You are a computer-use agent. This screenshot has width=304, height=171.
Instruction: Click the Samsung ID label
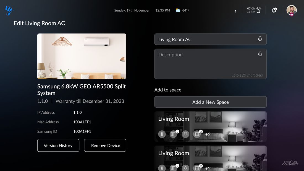tap(47, 131)
